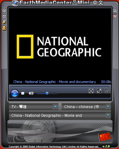Click the enlarge video arrow icon
Image resolution: width=119 pixels, height=149 pixels.
click(99, 91)
